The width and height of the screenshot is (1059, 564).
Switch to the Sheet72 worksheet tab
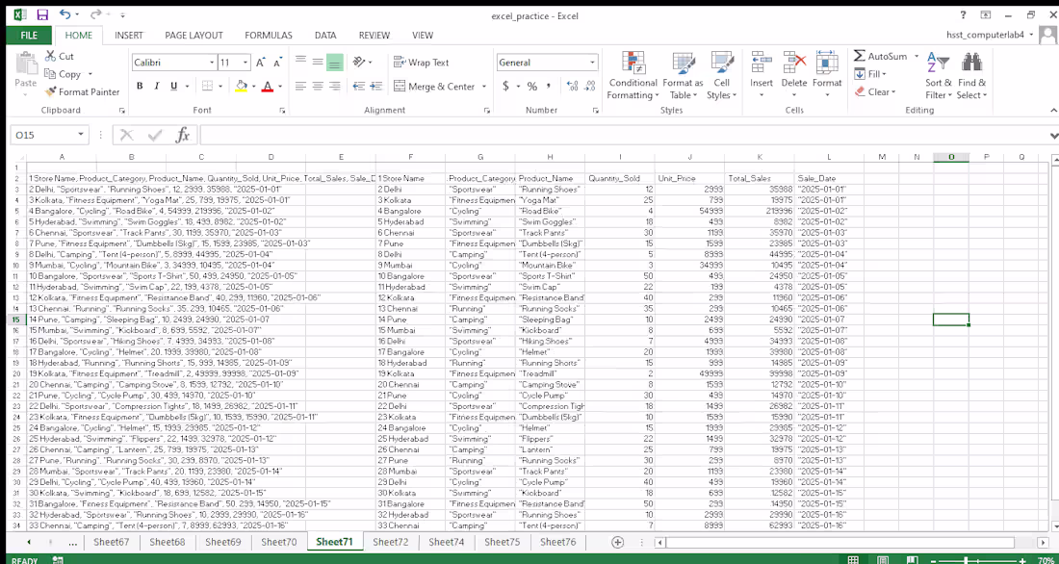390,542
